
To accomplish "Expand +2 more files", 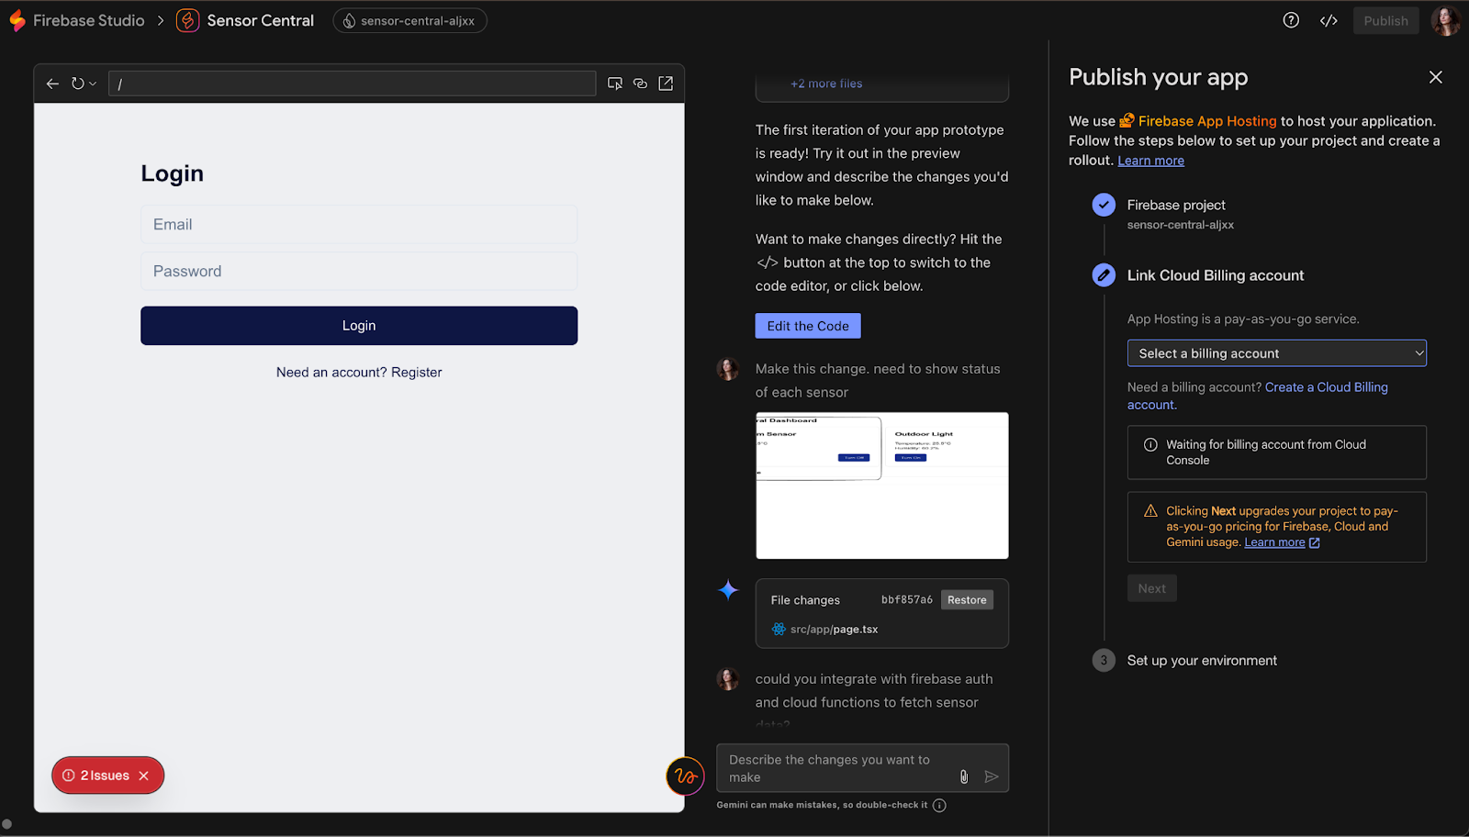I will coord(826,84).
